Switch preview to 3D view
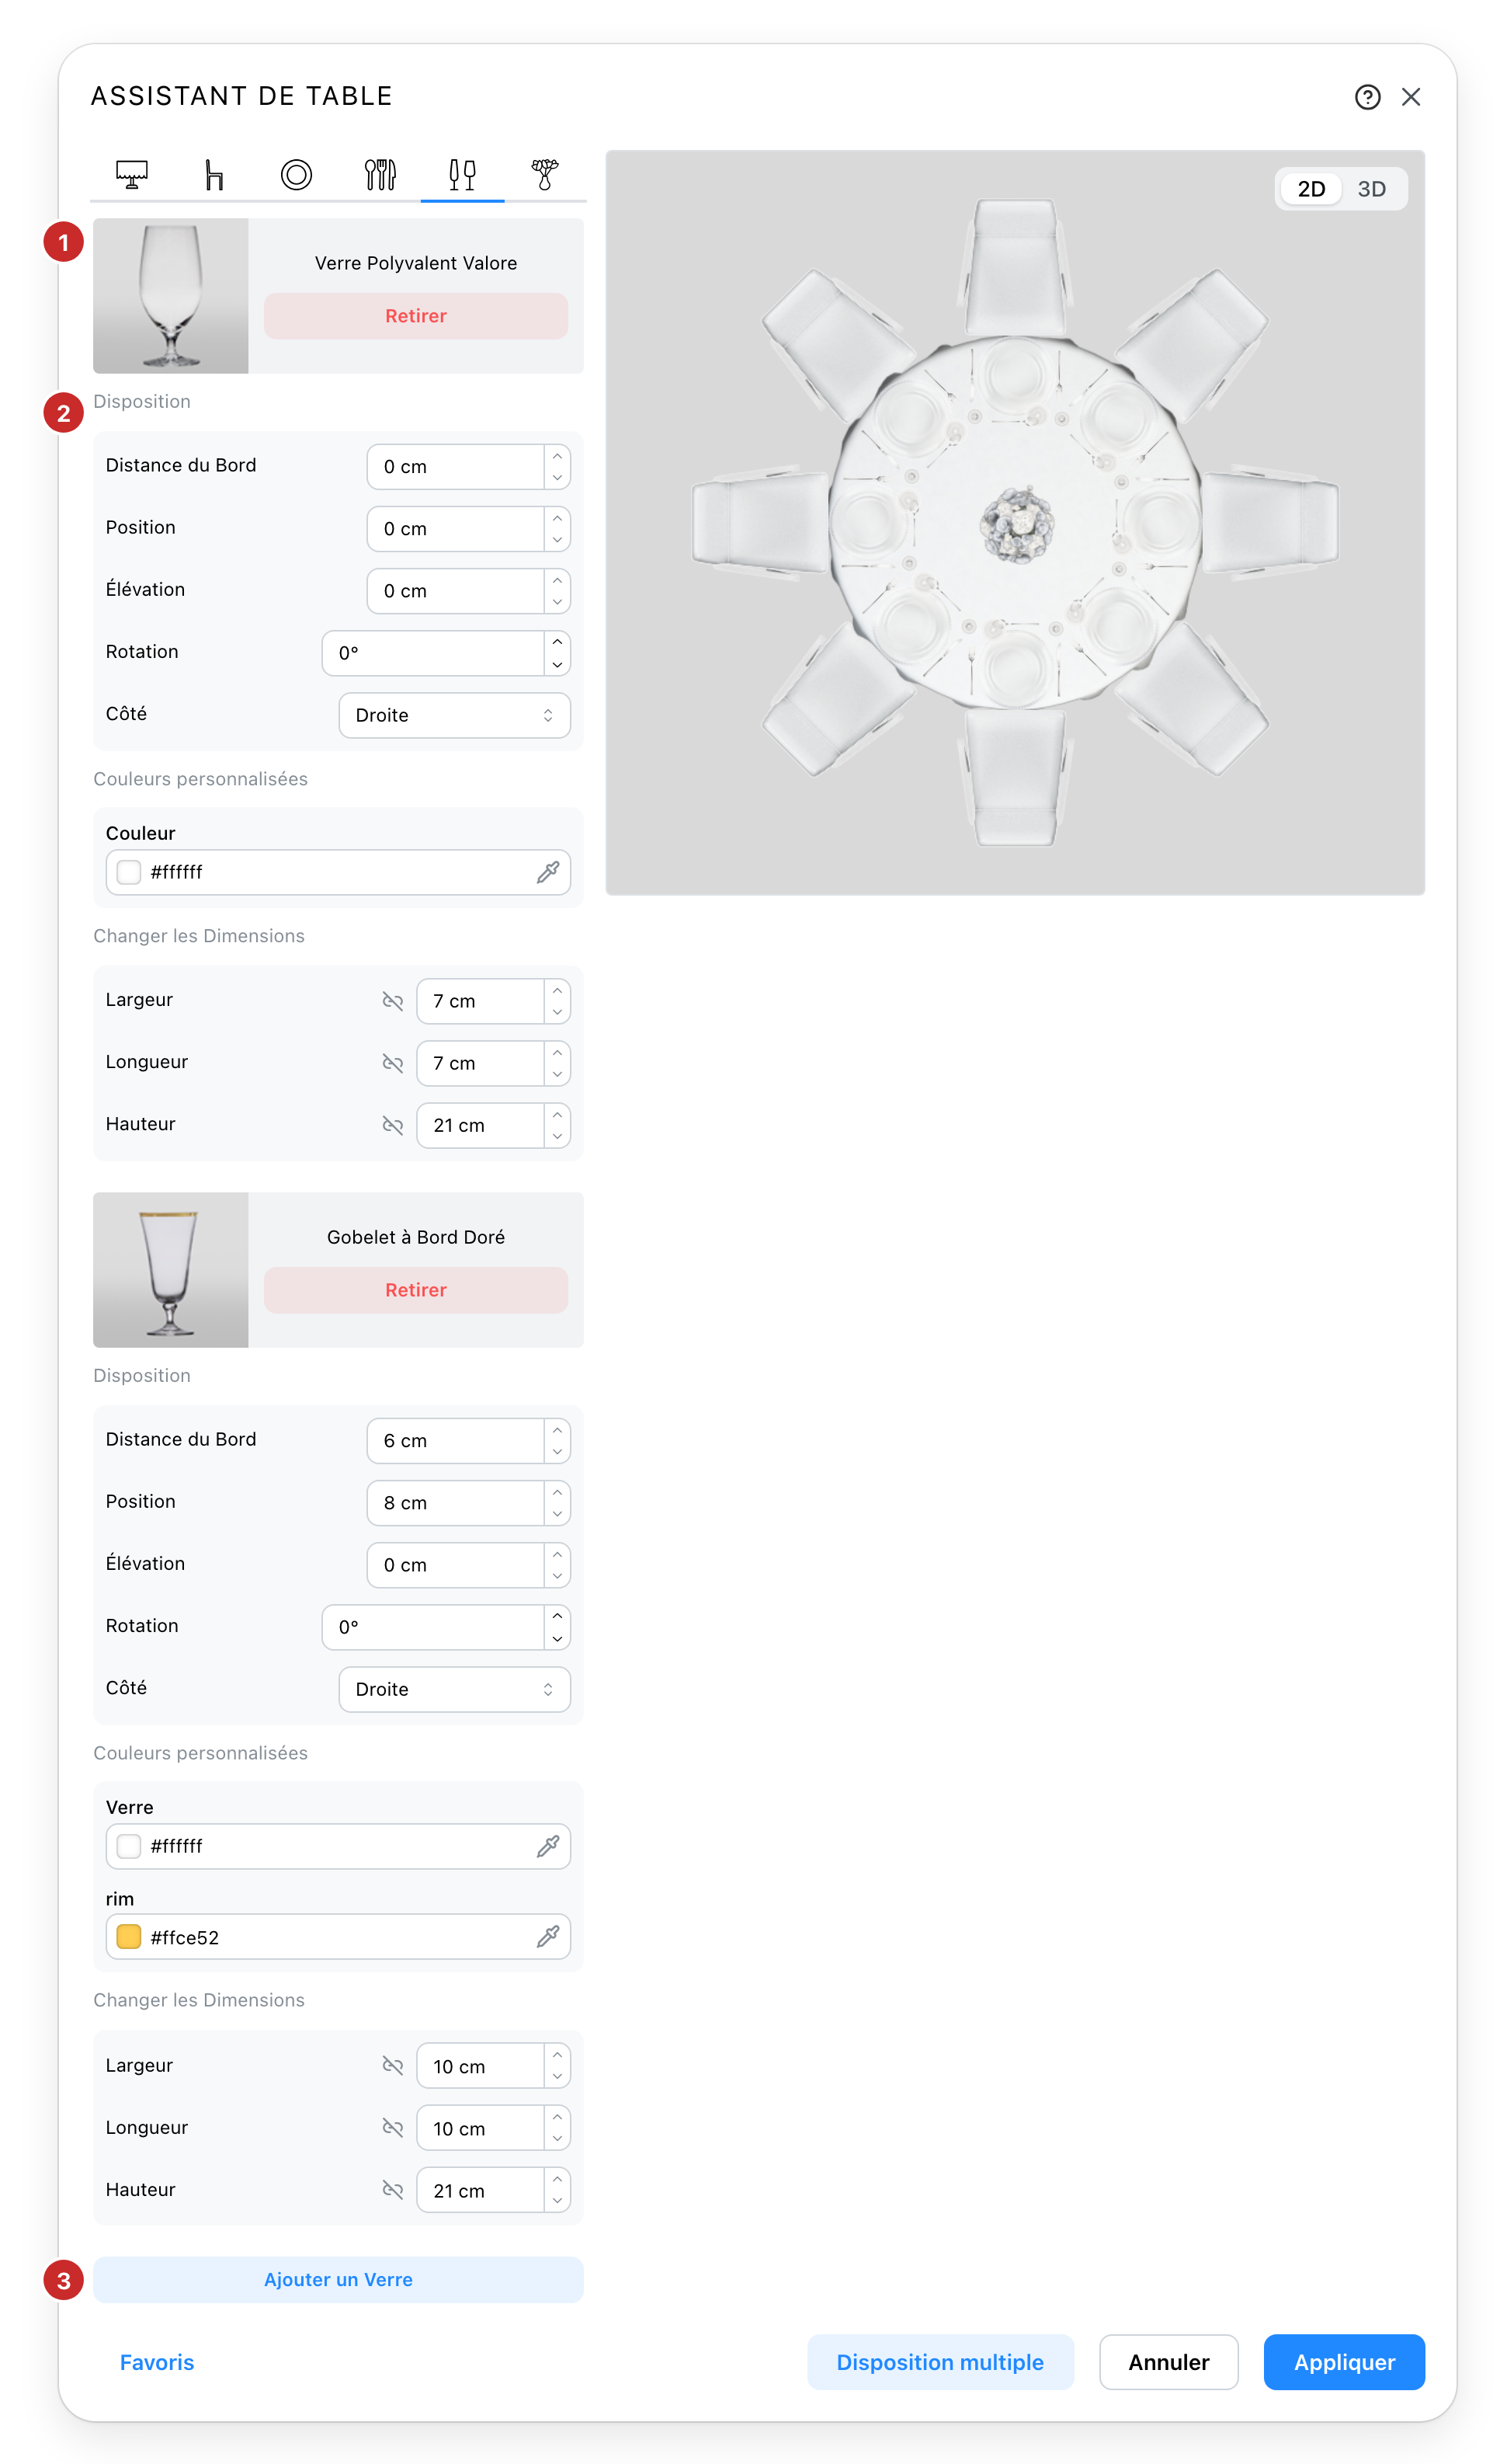The height and width of the screenshot is (2464, 1500). pyautogui.click(x=1371, y=189)
